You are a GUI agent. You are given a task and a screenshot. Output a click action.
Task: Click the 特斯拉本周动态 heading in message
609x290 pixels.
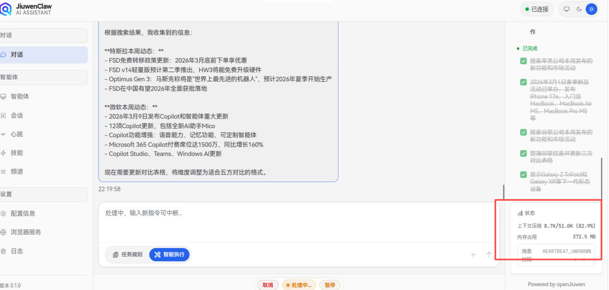[x=134, y=51]
